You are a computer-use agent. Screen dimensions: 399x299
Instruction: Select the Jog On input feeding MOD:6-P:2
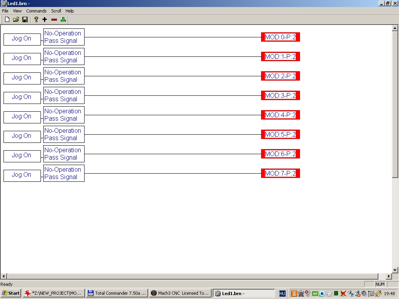coord(22,156)
